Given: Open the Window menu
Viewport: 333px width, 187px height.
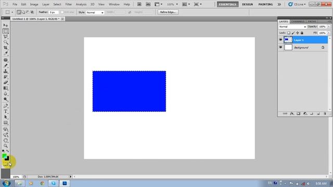Looking at the screenshot, I should (x=114, y=4).
